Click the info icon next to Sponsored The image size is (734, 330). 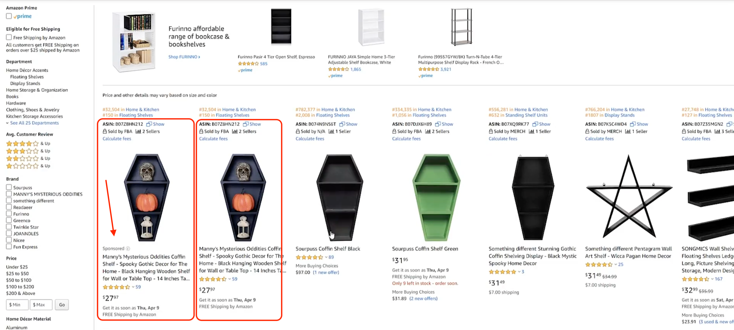[128, 249]
